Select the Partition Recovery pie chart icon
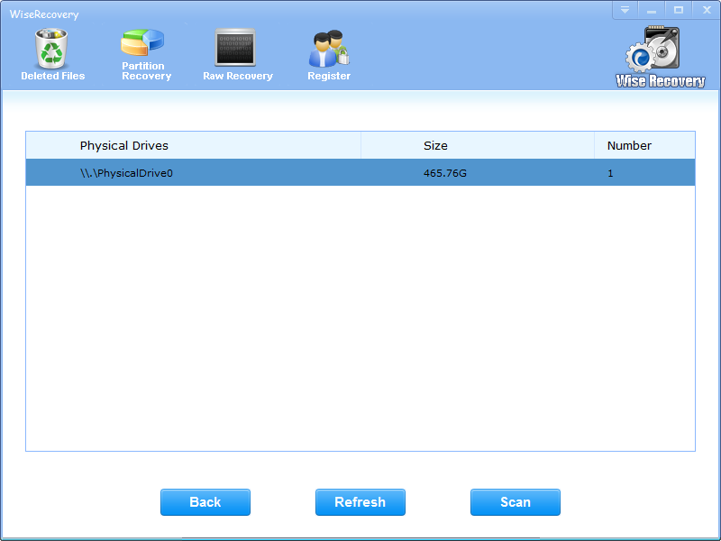This screenshot has height=541, width=721. pyautogui.click(x=142, y=43)
